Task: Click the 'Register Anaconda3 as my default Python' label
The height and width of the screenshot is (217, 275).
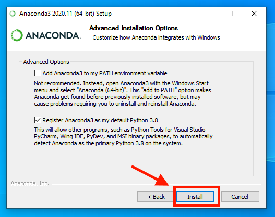Action: pos(100,120)
